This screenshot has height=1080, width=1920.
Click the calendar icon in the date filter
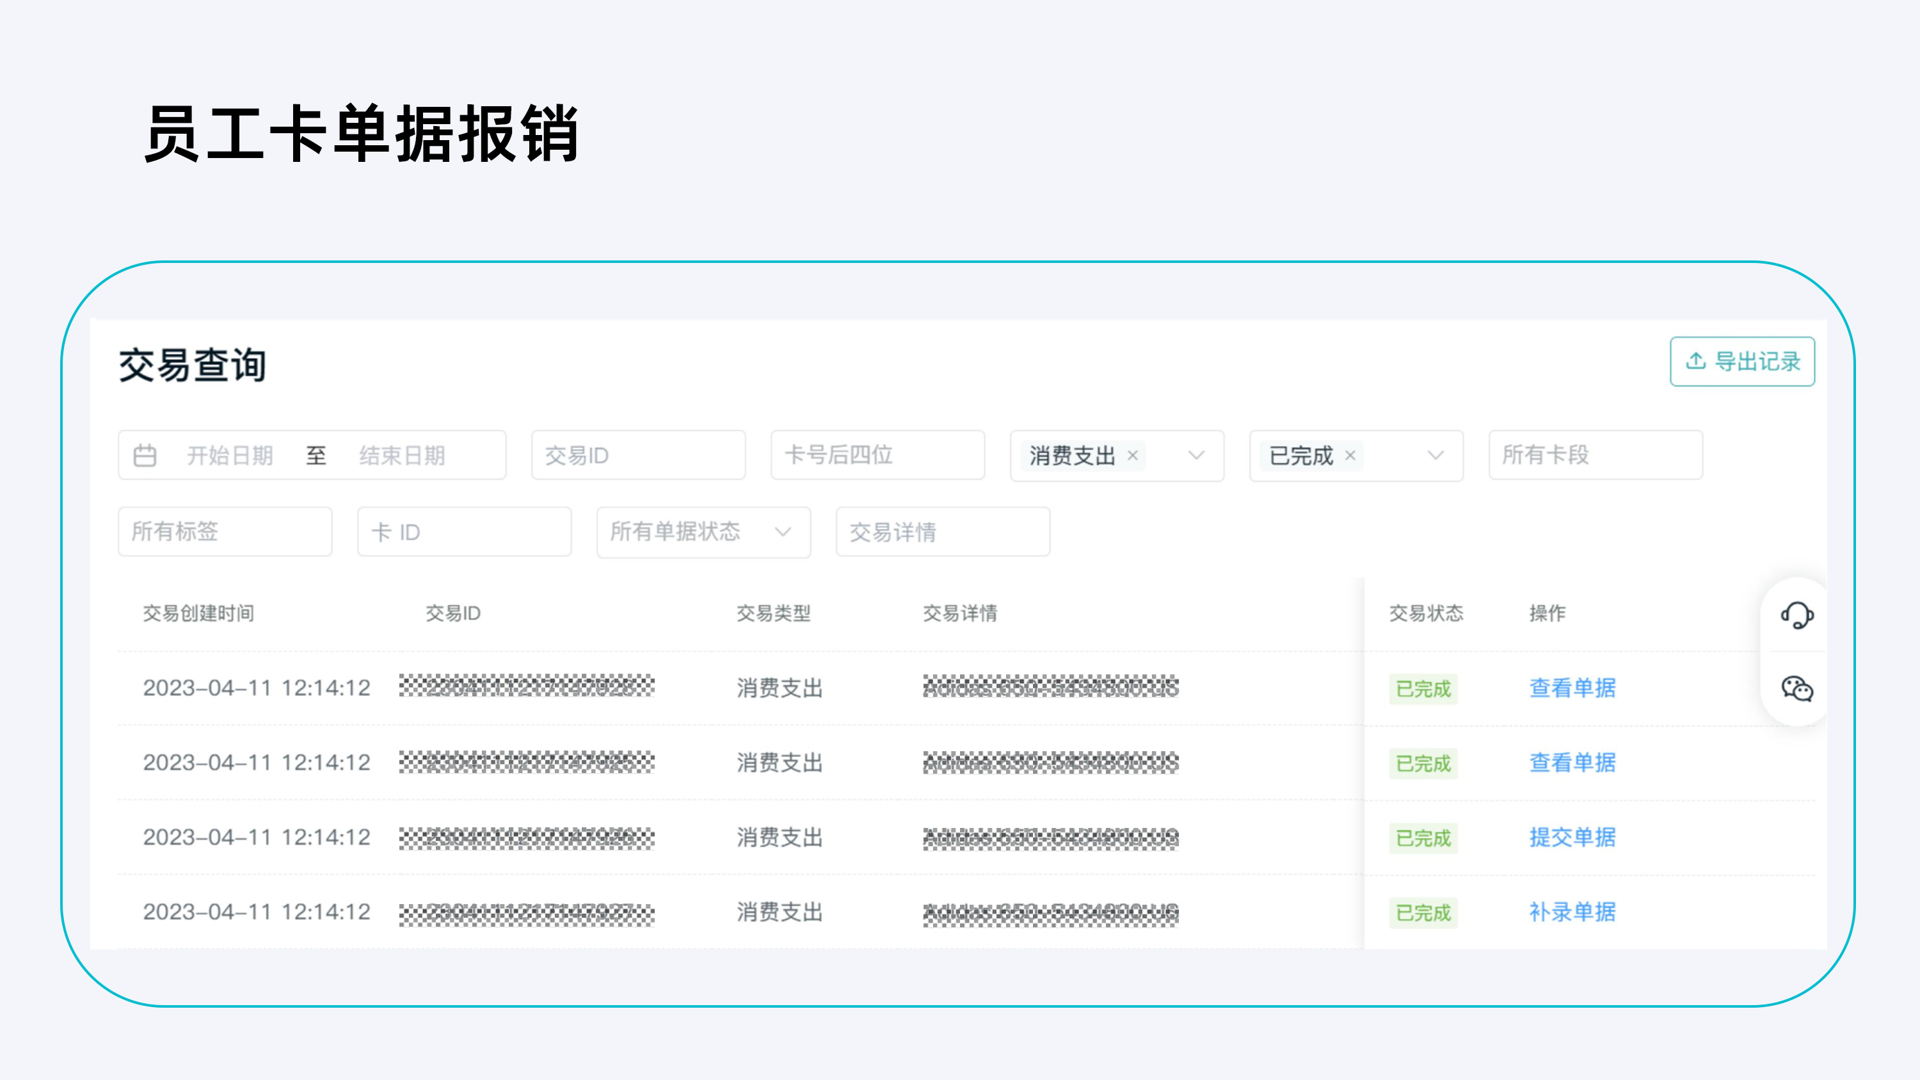[145, 456]
